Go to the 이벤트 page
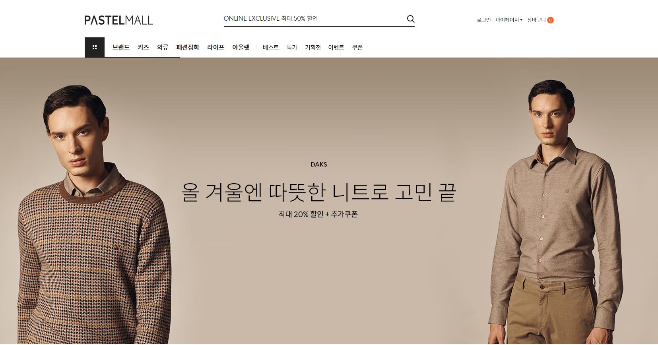This screenshot has width=658, height=345. point(336,47)
